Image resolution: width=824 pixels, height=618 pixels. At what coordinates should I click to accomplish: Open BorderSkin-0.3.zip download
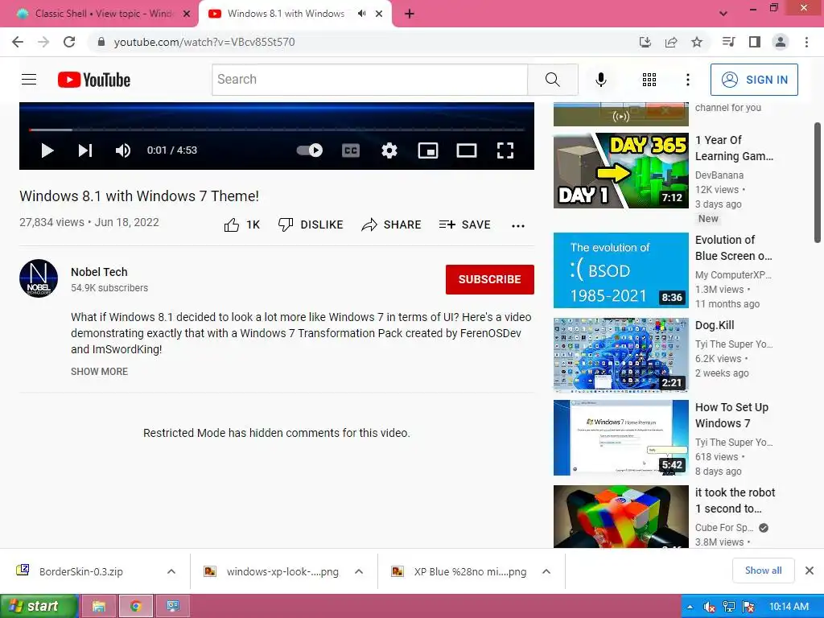(81, 572)
